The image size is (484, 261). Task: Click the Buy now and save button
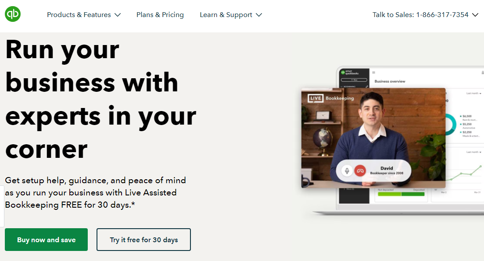[47, 240]
